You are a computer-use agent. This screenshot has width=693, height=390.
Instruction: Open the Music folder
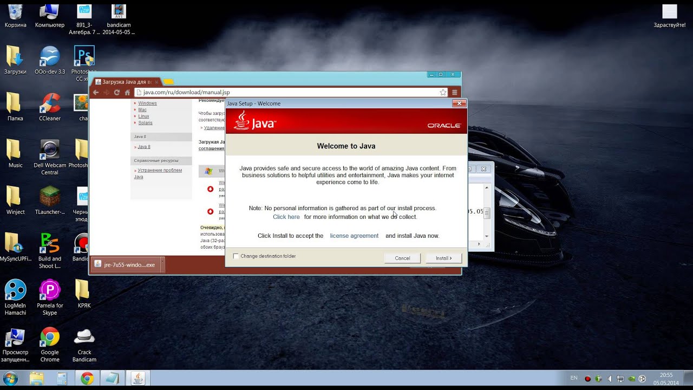[x=15, y=154]
